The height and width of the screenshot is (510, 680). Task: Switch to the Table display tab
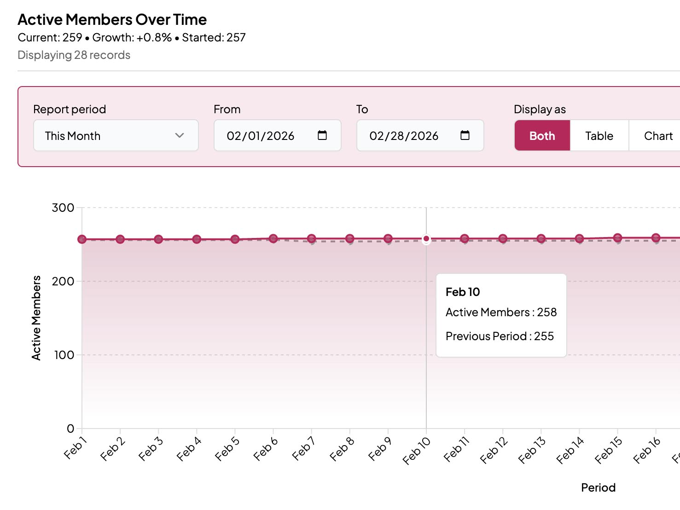click(x=599, y=135)
